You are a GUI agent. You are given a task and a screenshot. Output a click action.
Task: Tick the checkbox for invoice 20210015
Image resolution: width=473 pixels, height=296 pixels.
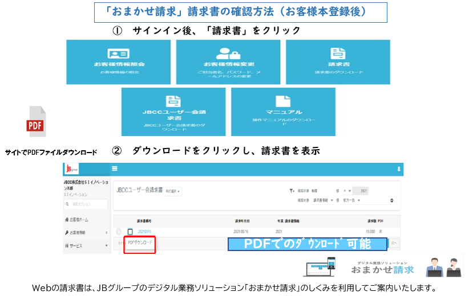point(130,232)
